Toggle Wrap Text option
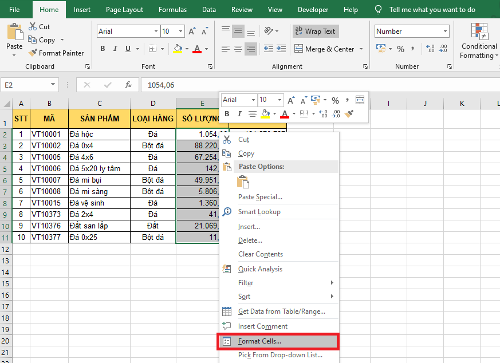500x363 pixels. click(x=315, y=31)
